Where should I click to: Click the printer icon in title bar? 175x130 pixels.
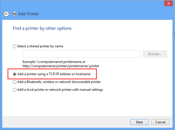click(x=14, y=14)
